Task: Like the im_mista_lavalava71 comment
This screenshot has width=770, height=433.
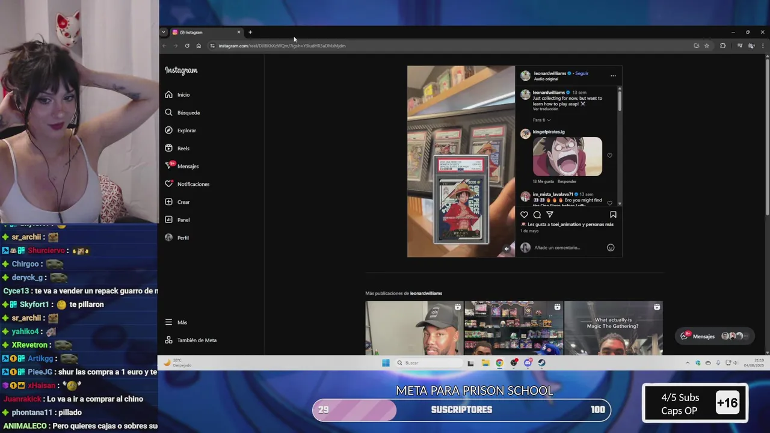Action: tap(609, 203)
